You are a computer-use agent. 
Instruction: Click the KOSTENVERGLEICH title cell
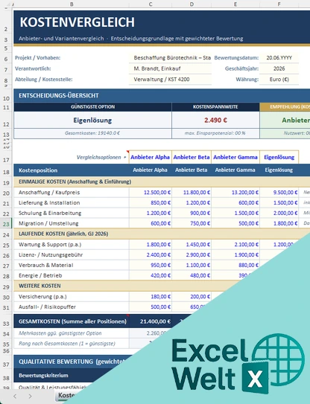(77, 22)
